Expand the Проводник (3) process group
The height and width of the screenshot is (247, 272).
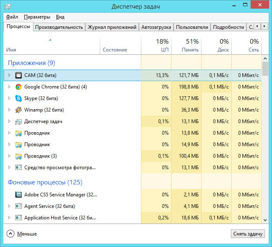point(9,156)
